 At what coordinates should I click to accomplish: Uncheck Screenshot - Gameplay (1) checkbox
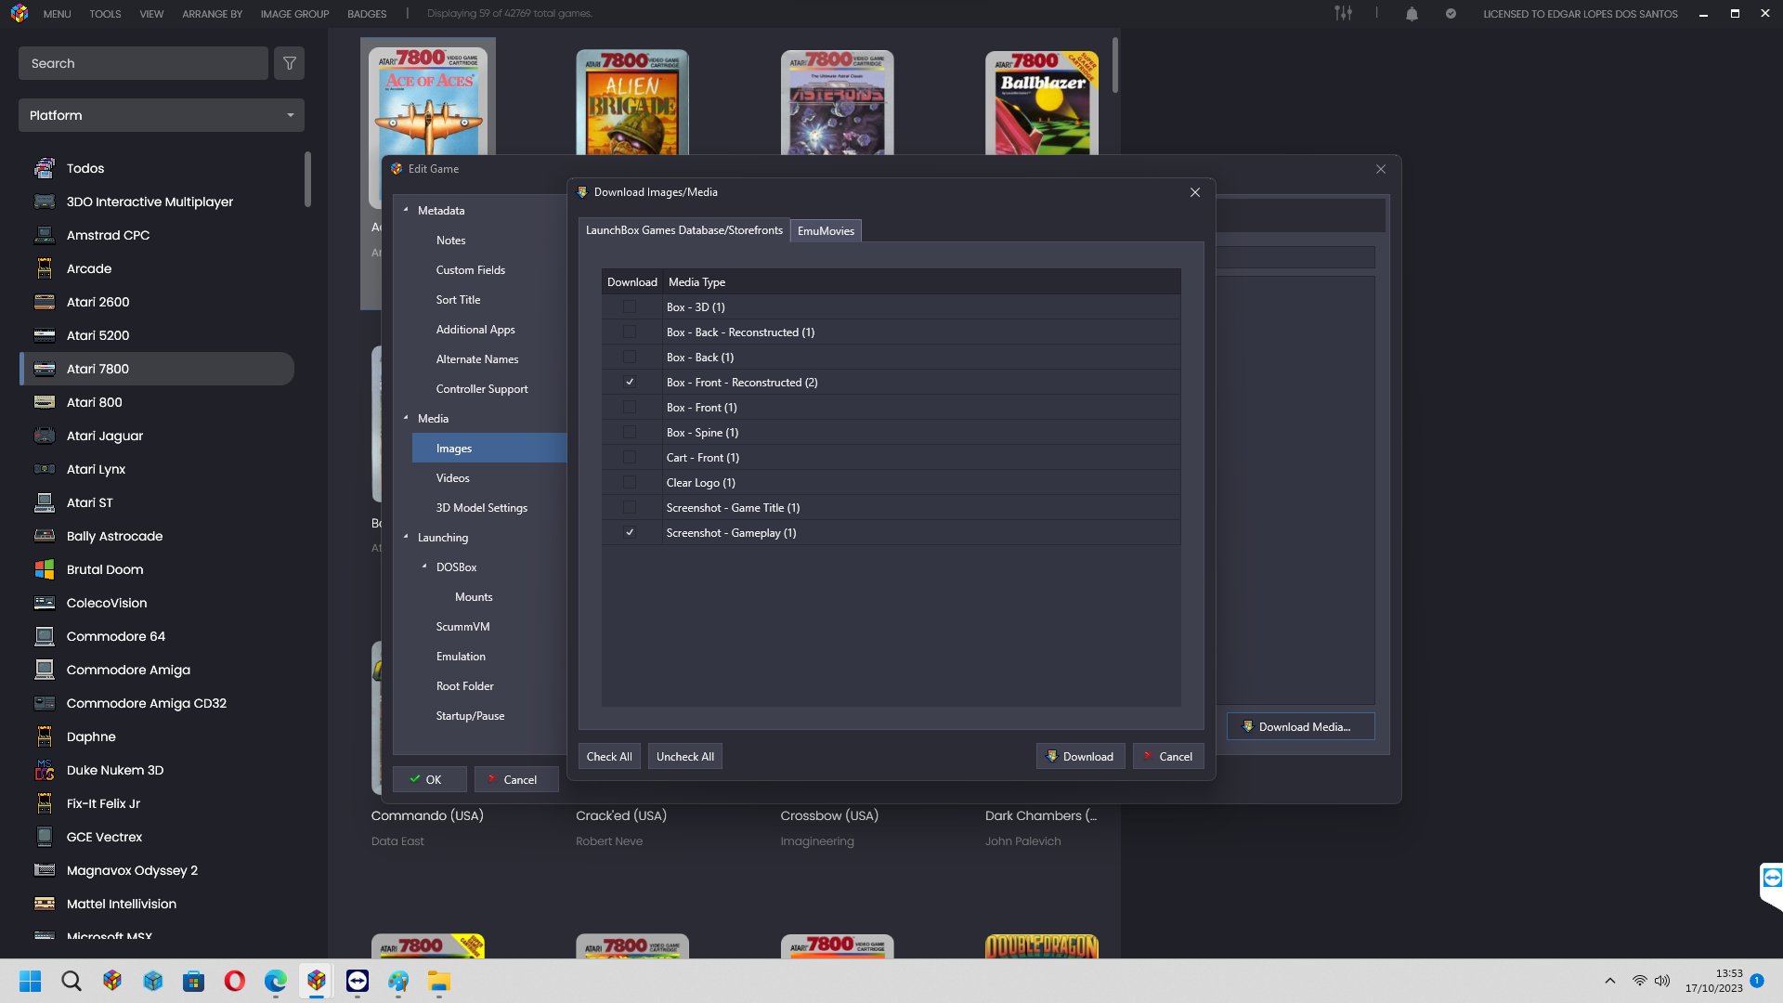point(630,532)
